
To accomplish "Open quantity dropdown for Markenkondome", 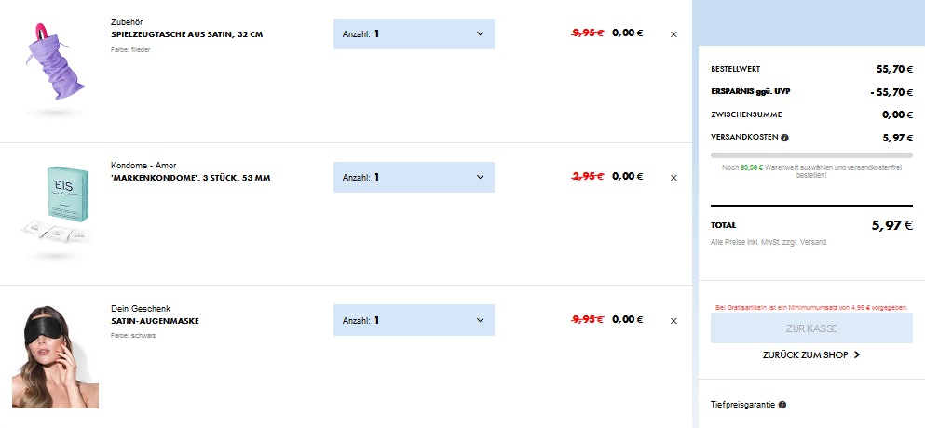I will 414,177.
